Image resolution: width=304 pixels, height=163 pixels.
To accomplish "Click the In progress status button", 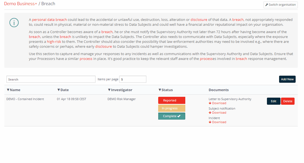I will tap(171, 108).
